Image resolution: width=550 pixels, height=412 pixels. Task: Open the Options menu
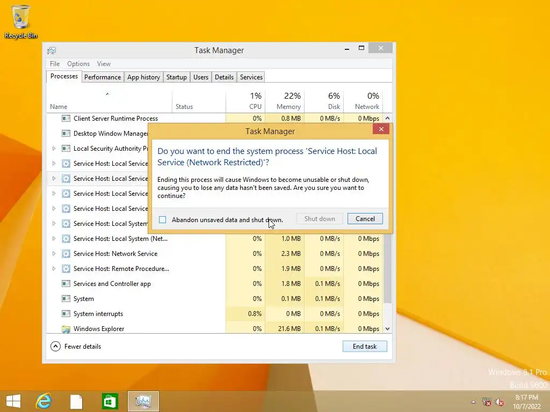pyautogui.click(x=78, y=64)
